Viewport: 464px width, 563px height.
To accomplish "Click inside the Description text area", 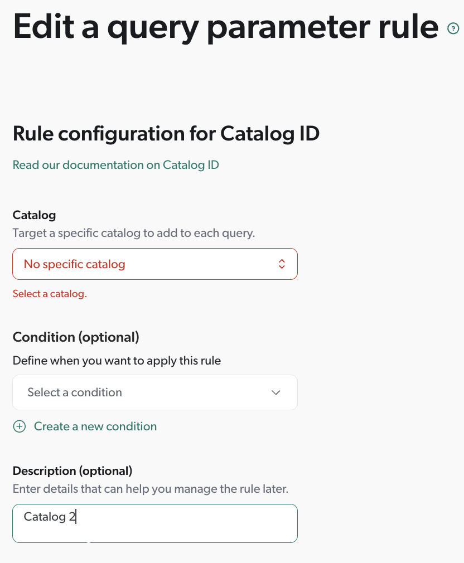I will click(x=155, y=523).
